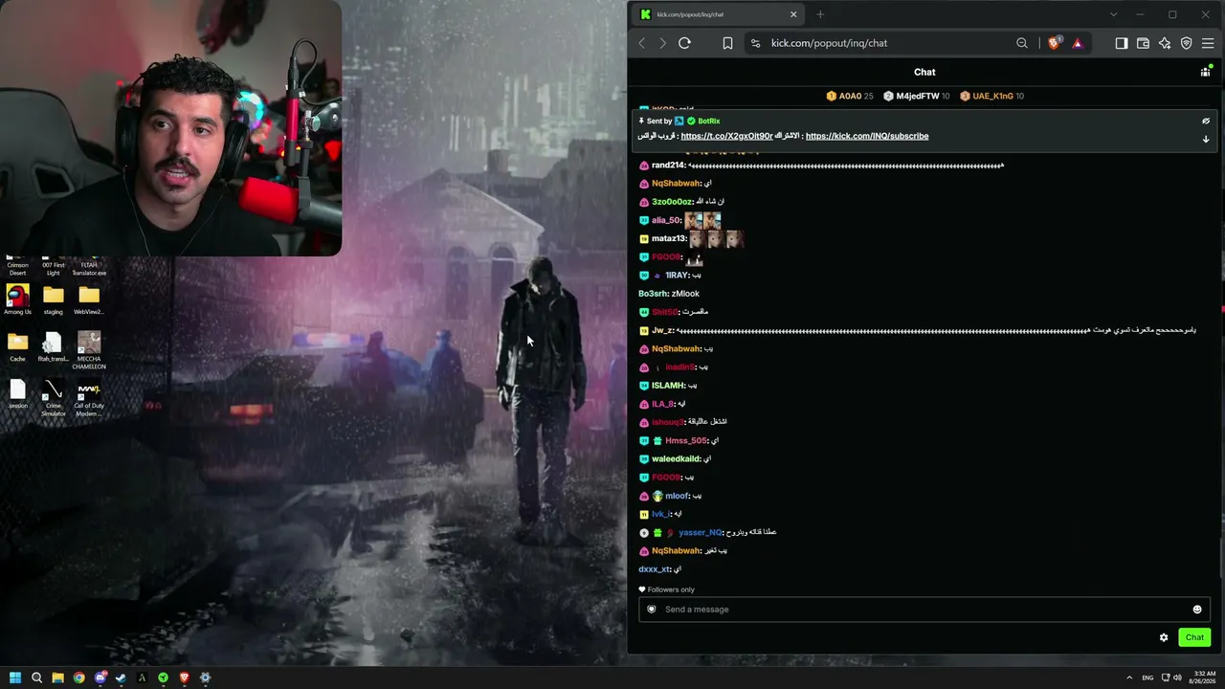Select the Cache folder on desktop
Screen dimensions: 1225x689
pyautogui.click(x=17, y=346)
